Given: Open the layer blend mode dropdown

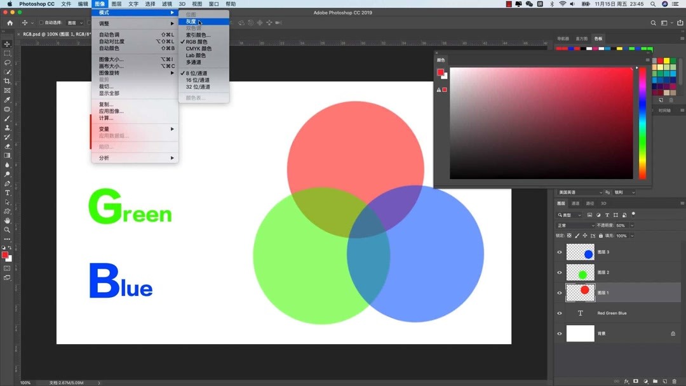Looking at the screenshot, I should (x=575, y=225).
